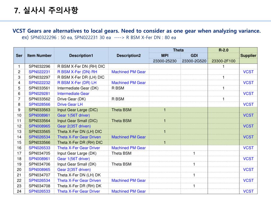The width and height of the screenshot is (271, 203).
Task: Click item number 'SPN034705'
Action: (x=39, y=154)
